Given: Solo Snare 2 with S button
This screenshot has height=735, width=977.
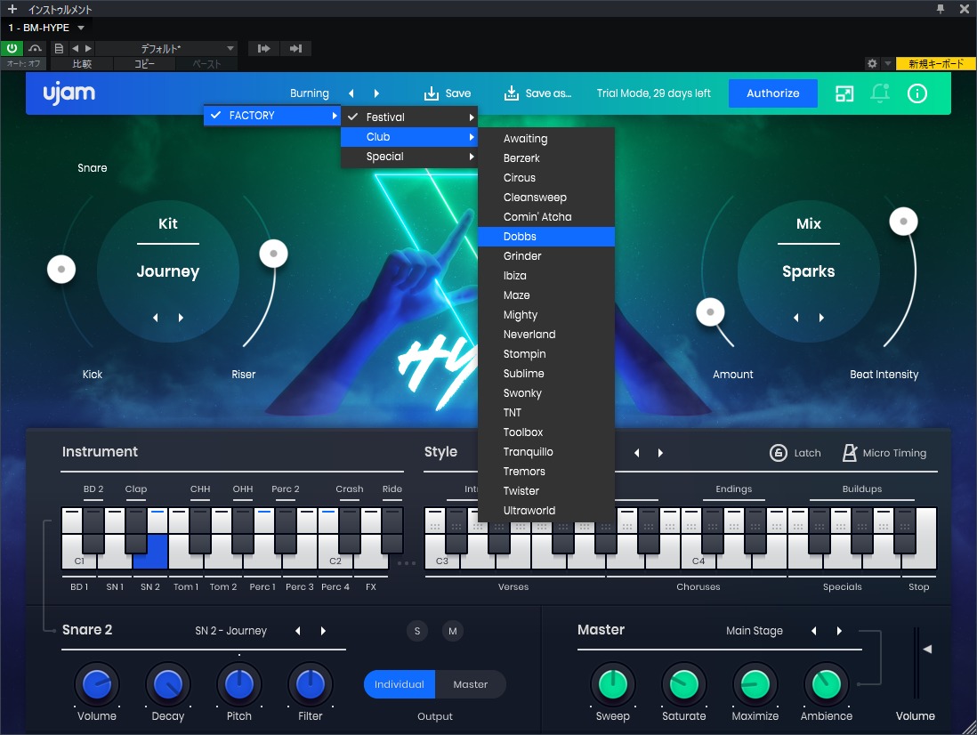Looking at the screenshot, I should coord(417,631).
